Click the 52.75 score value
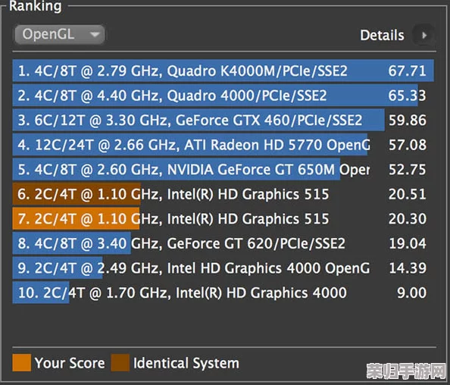This screenshot has width=450, height=385. (x=408, y=170)
